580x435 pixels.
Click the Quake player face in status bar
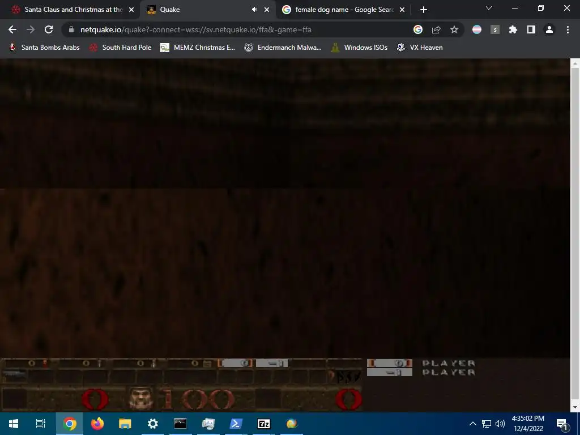coord(141,398)
